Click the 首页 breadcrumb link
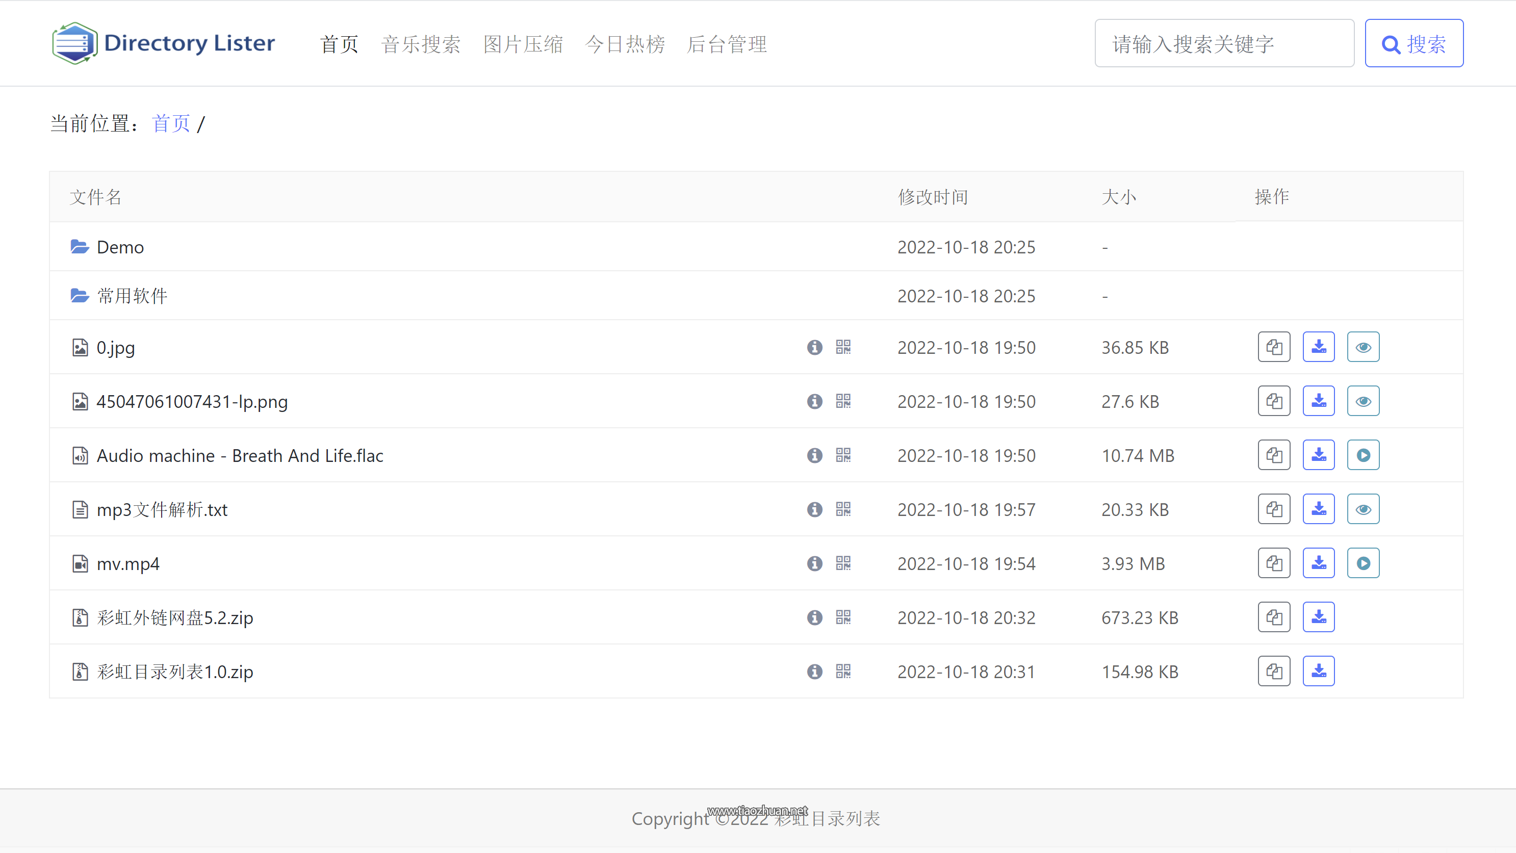 [171, 123]
